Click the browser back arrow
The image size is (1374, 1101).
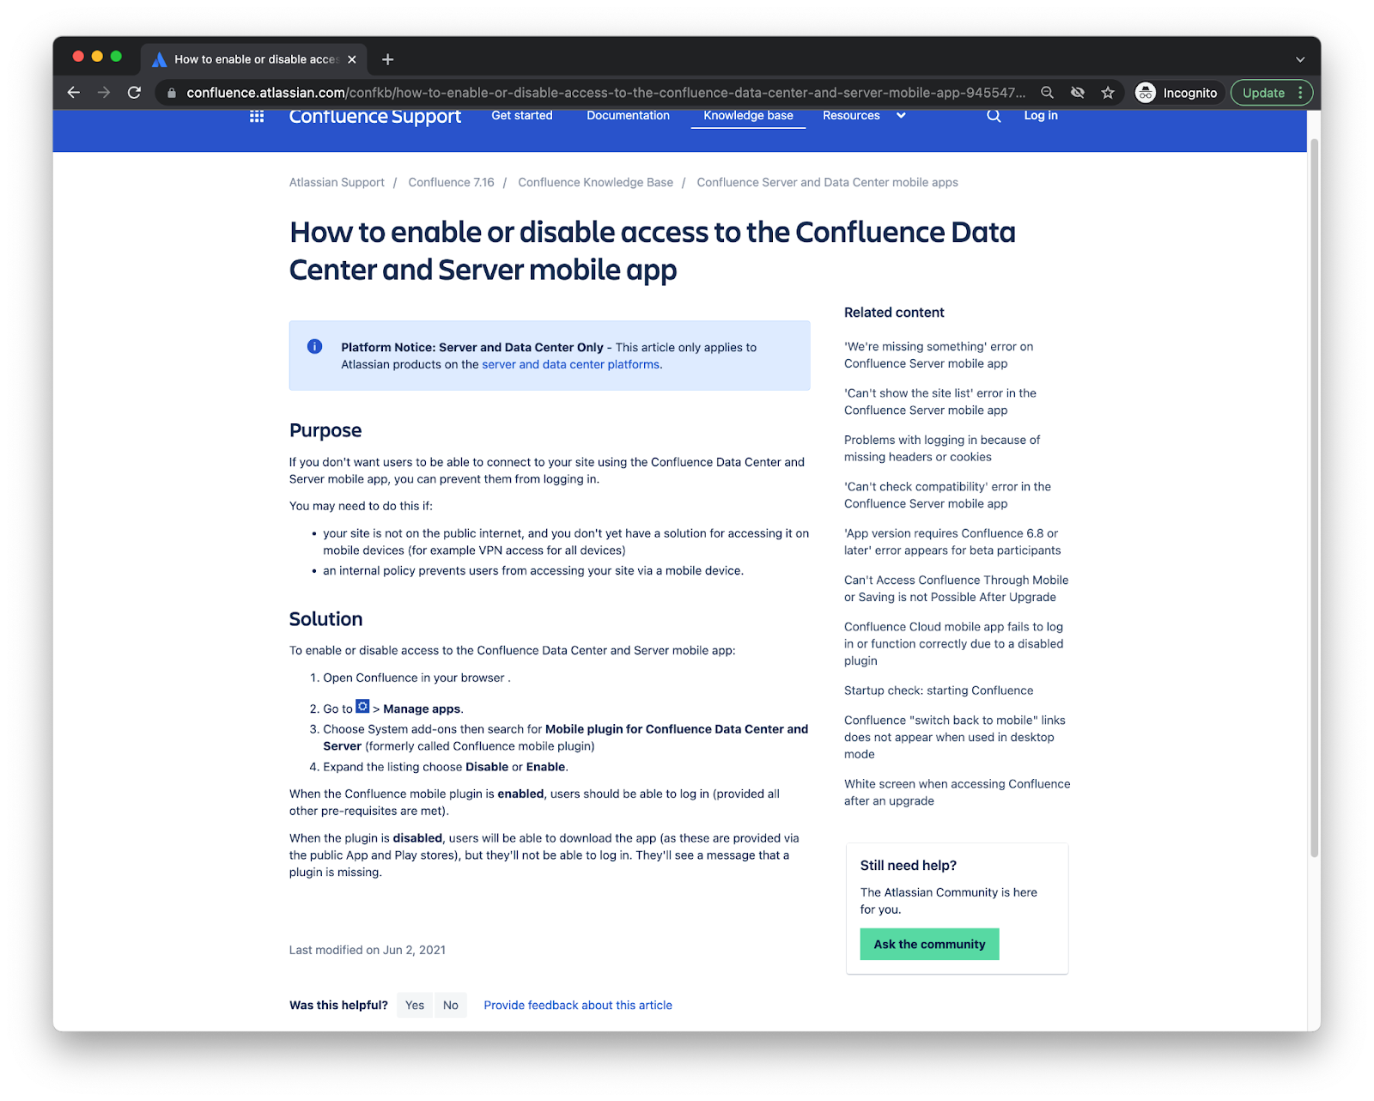[74, 93]
